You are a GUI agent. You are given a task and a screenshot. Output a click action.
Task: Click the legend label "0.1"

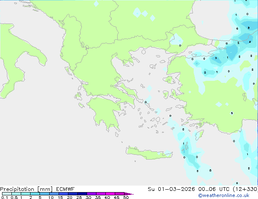click(x=4, y=197)
